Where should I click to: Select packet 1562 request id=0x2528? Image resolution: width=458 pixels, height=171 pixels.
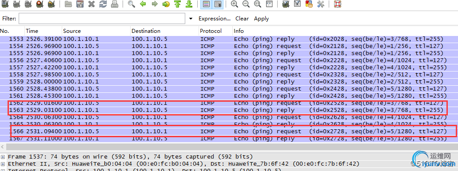click(229, 103)
